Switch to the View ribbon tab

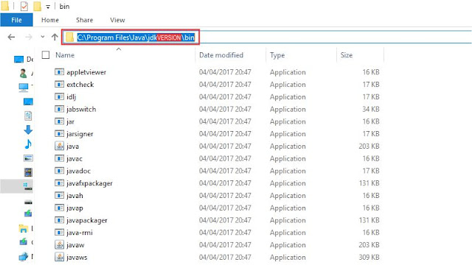(x=117, y=20)
